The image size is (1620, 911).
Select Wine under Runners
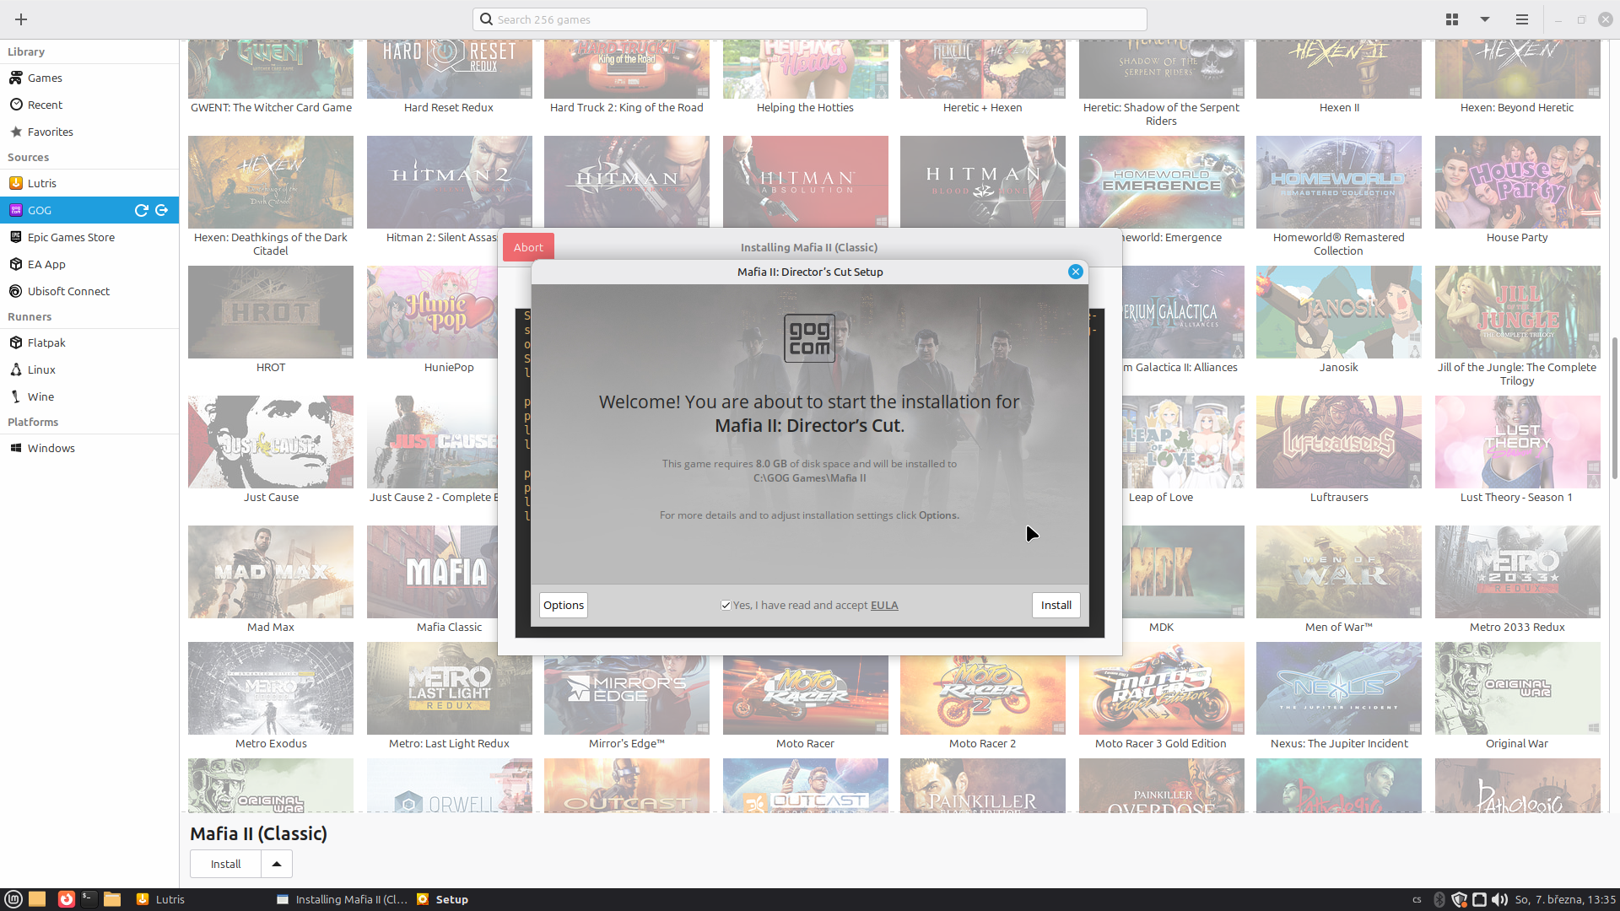(x=40, y=396)
